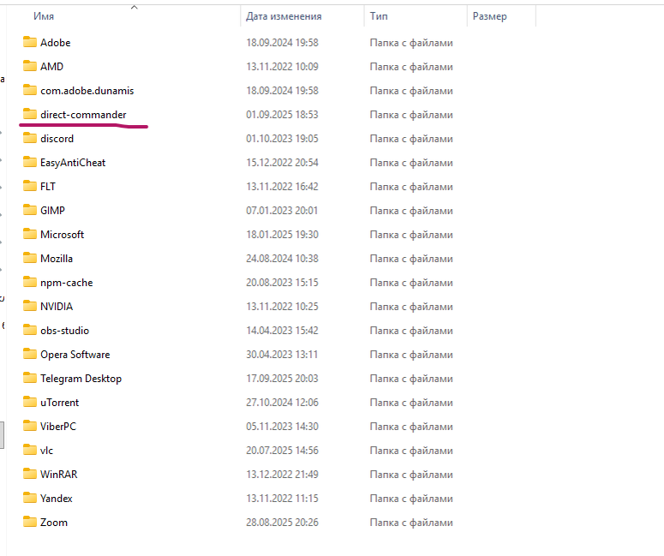
Task: Click the npm-cache folder icon
Action: point(30,282)
